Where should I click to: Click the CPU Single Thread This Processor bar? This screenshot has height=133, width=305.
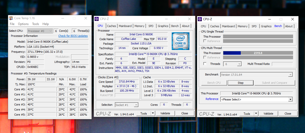tap(258, 37)
